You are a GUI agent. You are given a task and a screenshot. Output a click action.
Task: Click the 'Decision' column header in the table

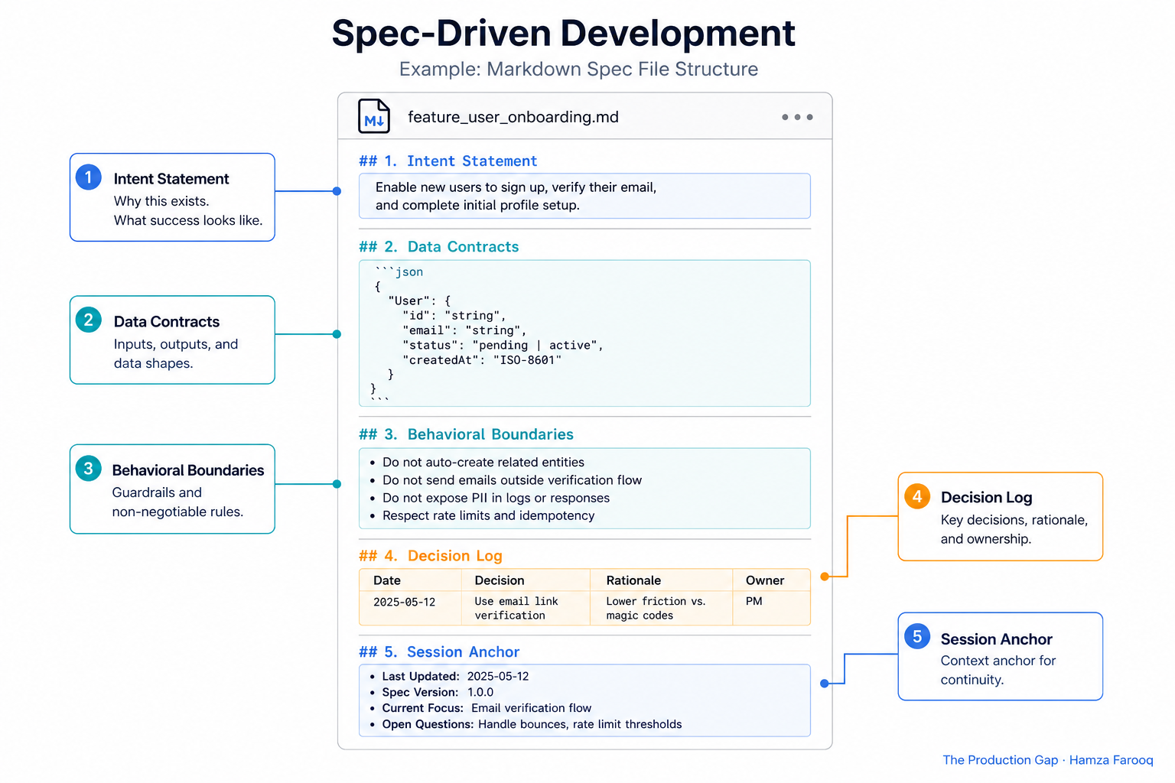(500, 580)
